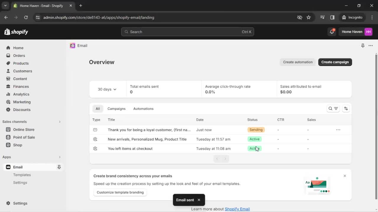Click the Shopify search field
Viewport: 378px width, 212px height.
[x=188, y=32]
